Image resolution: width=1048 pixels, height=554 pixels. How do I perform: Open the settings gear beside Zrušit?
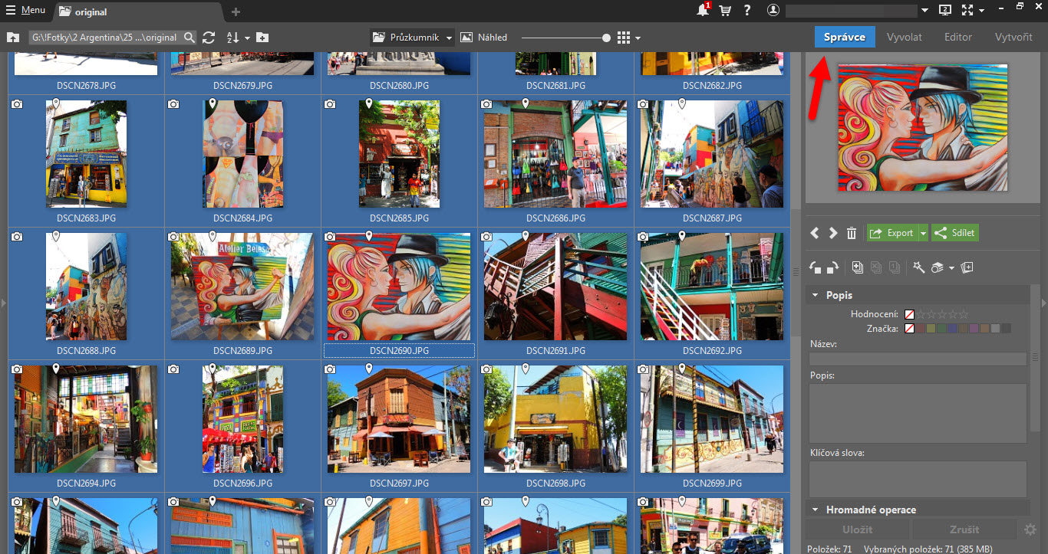[1030, 529]
